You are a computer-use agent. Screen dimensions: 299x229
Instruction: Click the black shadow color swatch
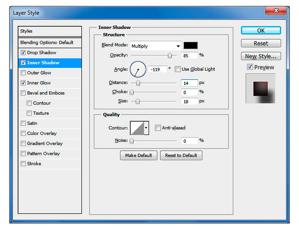tap(190, 45)
